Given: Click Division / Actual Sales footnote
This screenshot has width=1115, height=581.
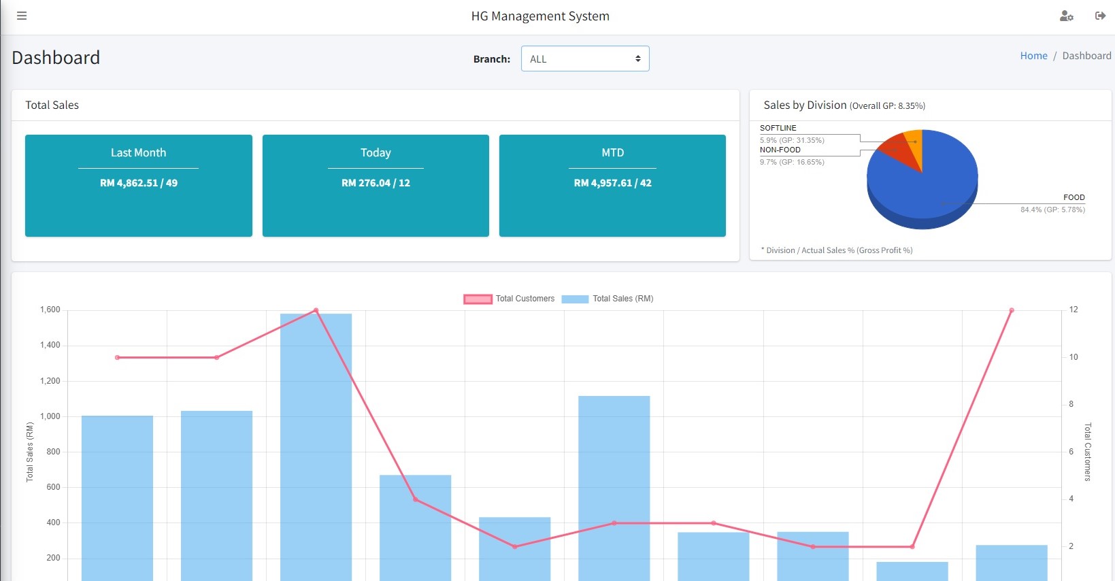Looking at the screenshot, I should [837, 250].
